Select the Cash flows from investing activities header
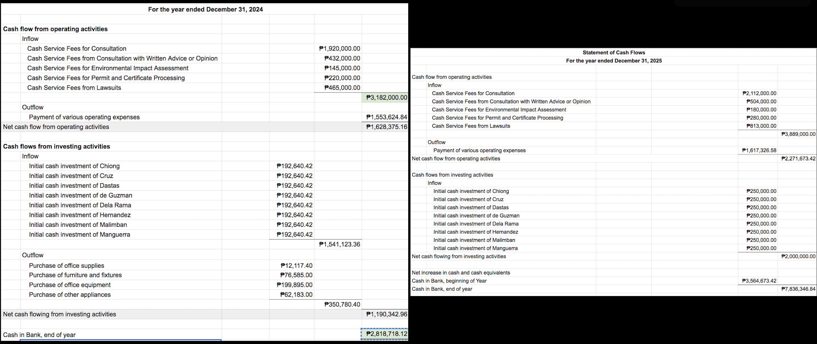Screen dimensions: 817x344 click(x=56, y=146)
